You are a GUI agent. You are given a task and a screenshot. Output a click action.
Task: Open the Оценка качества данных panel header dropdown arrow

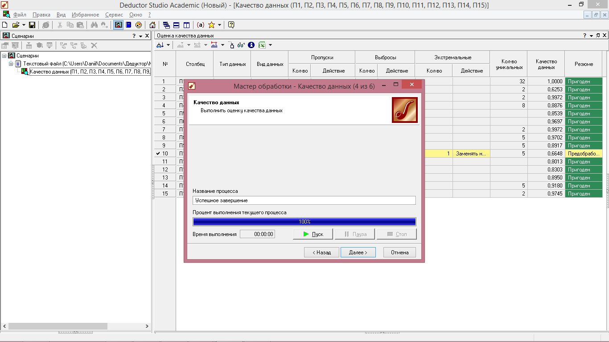(591, 36)
